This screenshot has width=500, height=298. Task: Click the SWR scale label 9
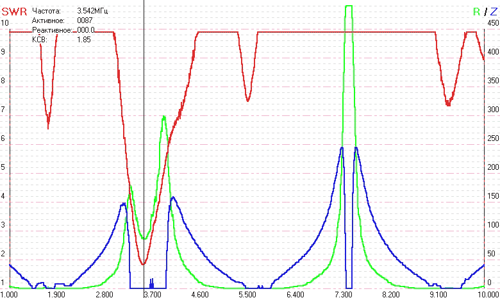point(3,52)
